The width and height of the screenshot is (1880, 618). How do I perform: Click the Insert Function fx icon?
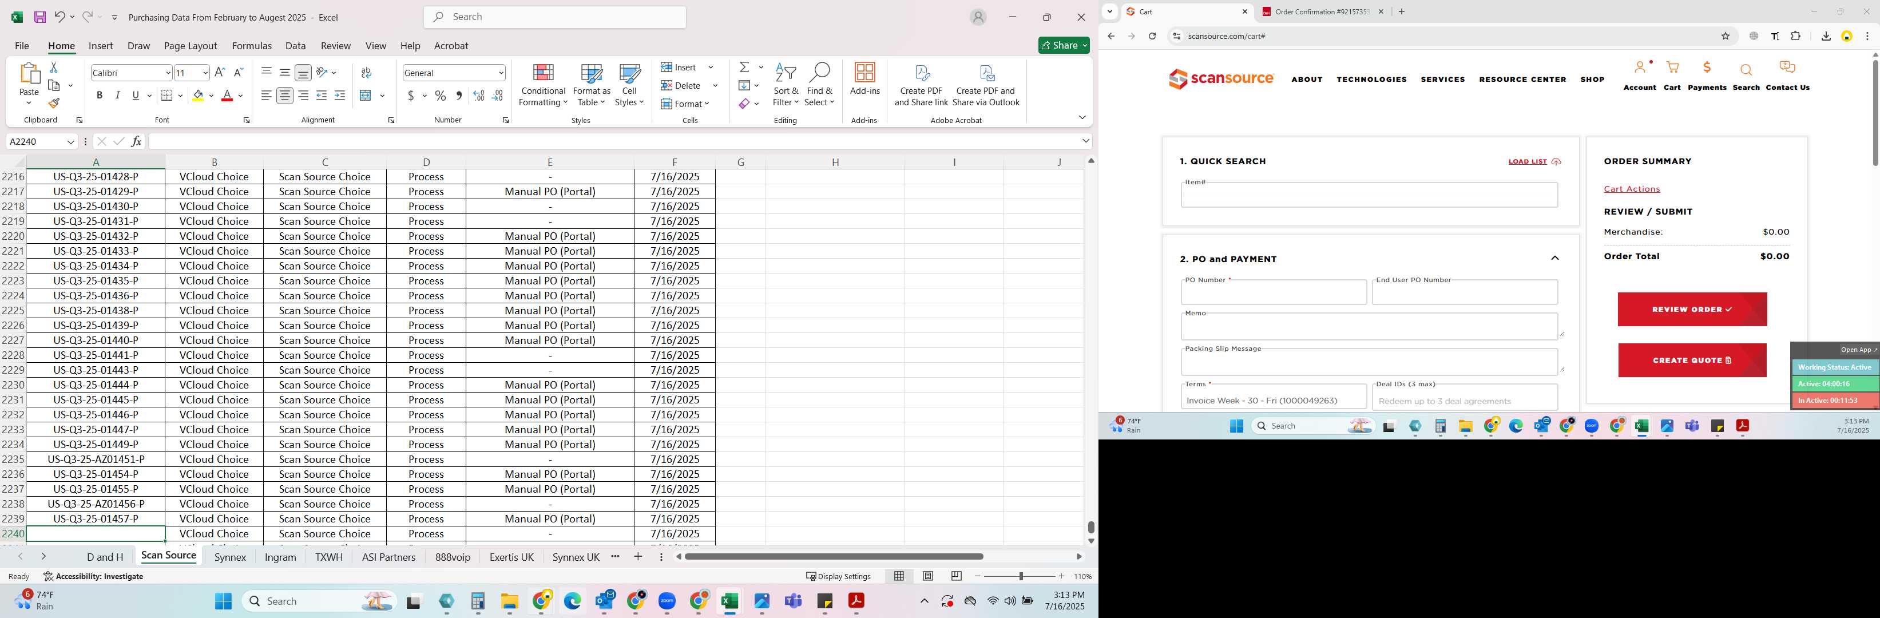coord(136,141)
